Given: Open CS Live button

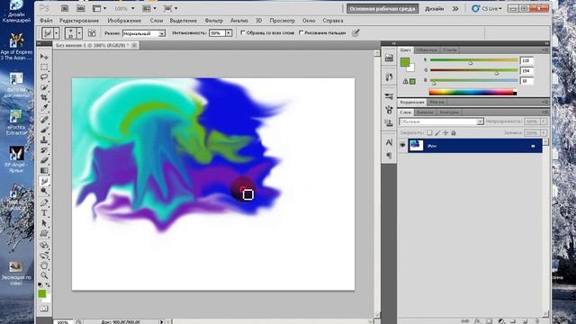Looking at the screenshot, I should tap(487, 8).
